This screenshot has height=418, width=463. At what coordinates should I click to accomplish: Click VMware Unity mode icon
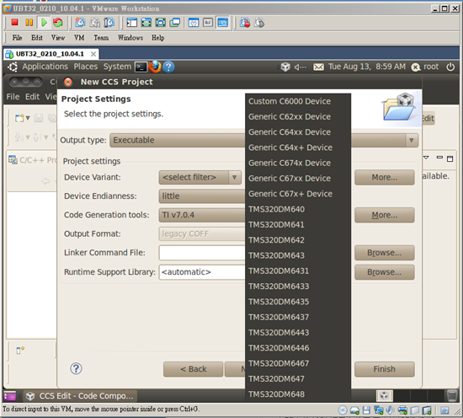[x=175, y=23]
